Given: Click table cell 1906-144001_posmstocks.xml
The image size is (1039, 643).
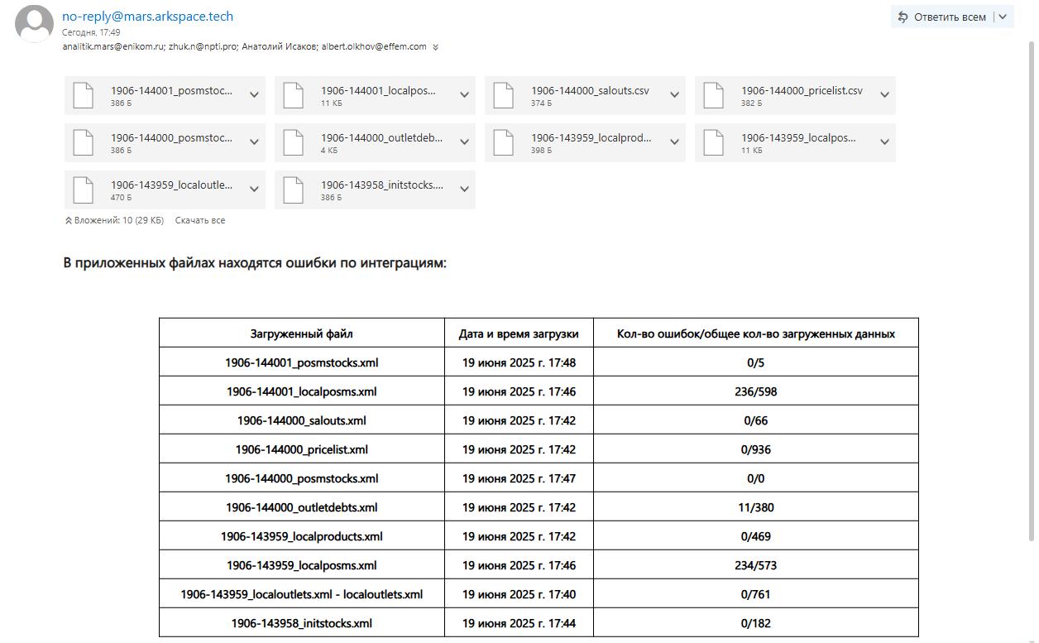Looking at the screenshot, I should pyautogui.click(x=302, y=362).
